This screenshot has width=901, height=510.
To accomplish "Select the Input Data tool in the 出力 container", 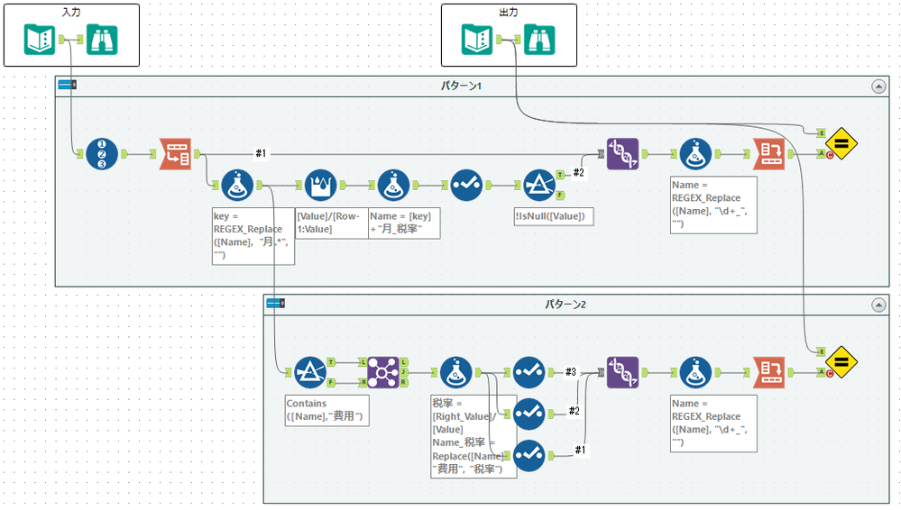I will click(477, 40).
